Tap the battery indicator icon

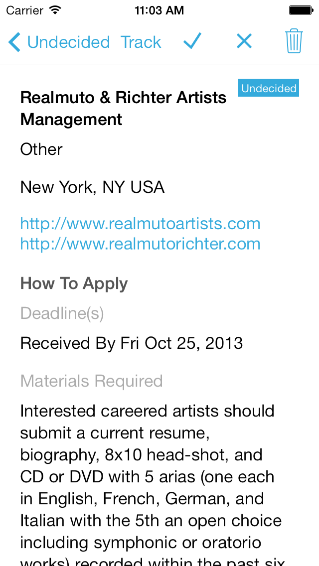[301, 9]
